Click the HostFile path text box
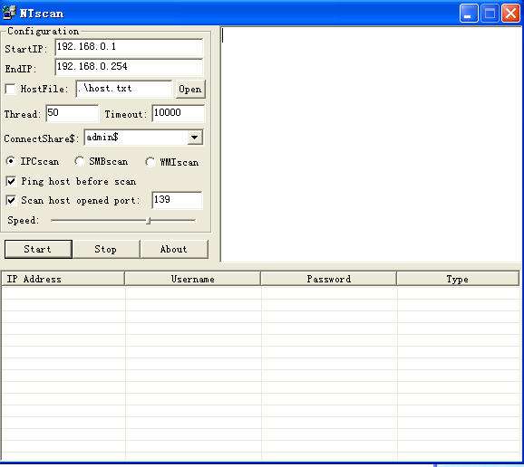Viewport: 524px width, 467px height. 124,89
